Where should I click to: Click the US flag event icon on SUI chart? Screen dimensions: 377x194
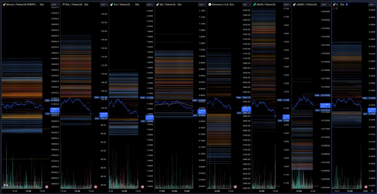coord(142,186)
